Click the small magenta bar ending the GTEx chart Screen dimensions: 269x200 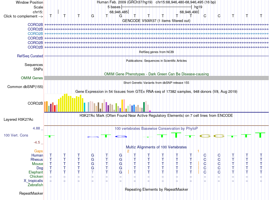150,111
